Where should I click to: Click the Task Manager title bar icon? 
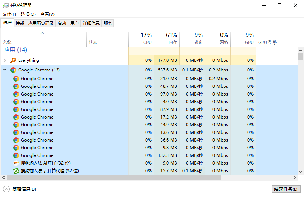pyautogui.click(x=6, y=6)
